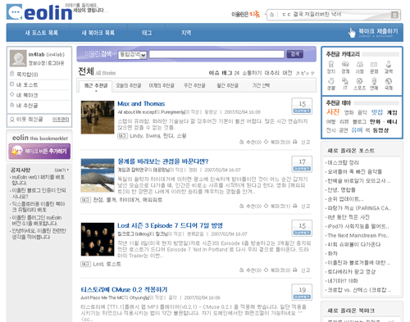Click the vote count 15 box on Max and Thomas
Viewport: 410px width, 322px height.
[302, 106]
